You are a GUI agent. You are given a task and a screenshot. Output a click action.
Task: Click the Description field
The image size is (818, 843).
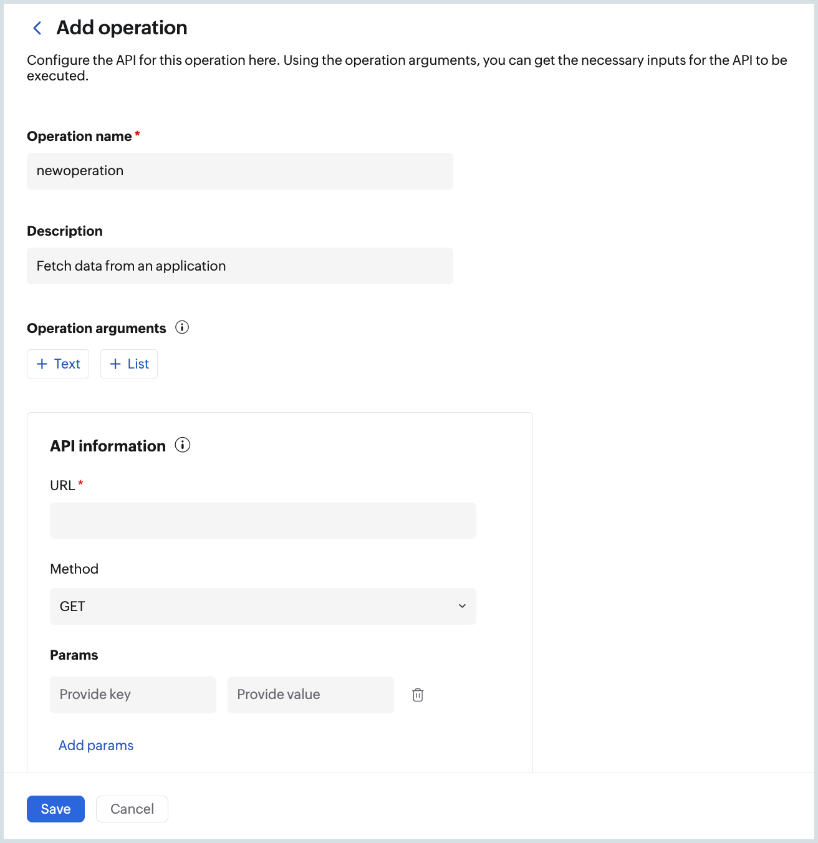tap(239, 266)
